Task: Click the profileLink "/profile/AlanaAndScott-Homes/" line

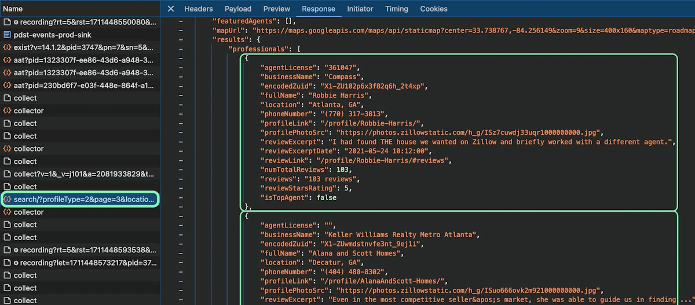Action: coord(355,281)
